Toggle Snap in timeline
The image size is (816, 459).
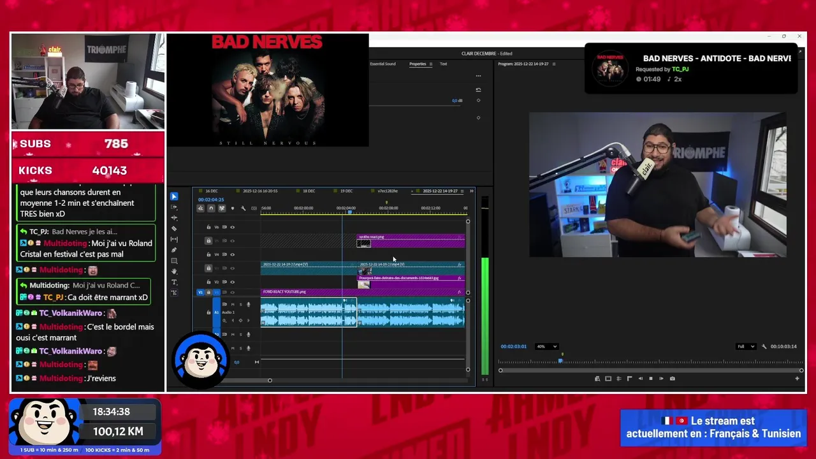[x=211, y=208]
